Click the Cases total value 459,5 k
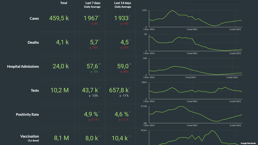Screen dimensions: 258x145 (x=59, y=18)
